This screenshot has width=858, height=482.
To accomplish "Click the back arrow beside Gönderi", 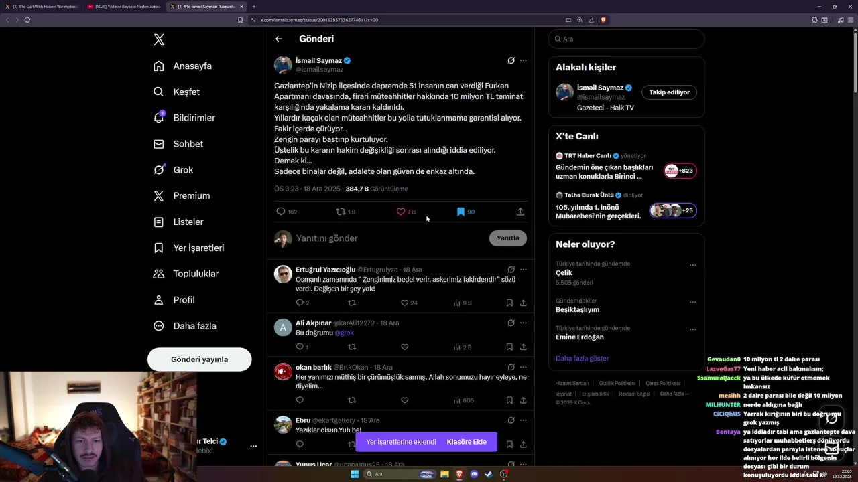I will point(279,39).
